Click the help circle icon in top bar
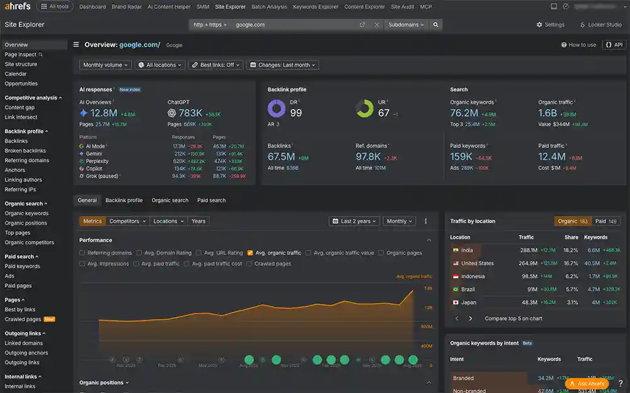 tap(566, 6)
